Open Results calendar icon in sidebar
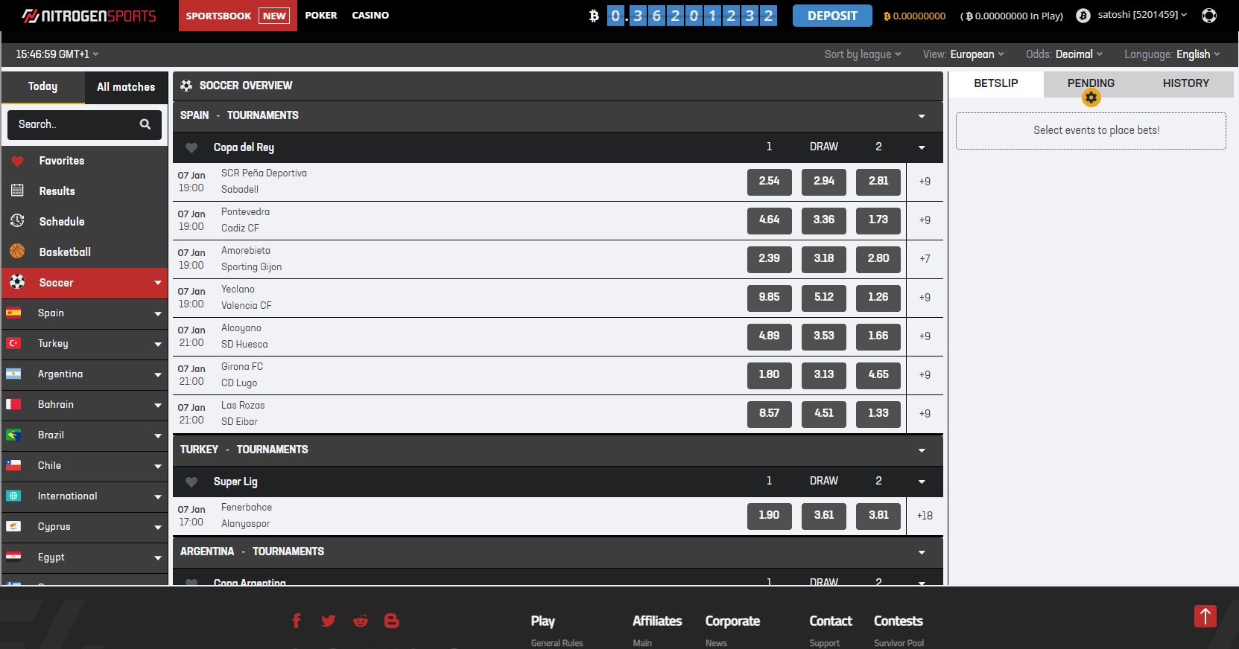Image resolution: width=1239 pixels, height=649 pixels. click(x=17, y=191)
